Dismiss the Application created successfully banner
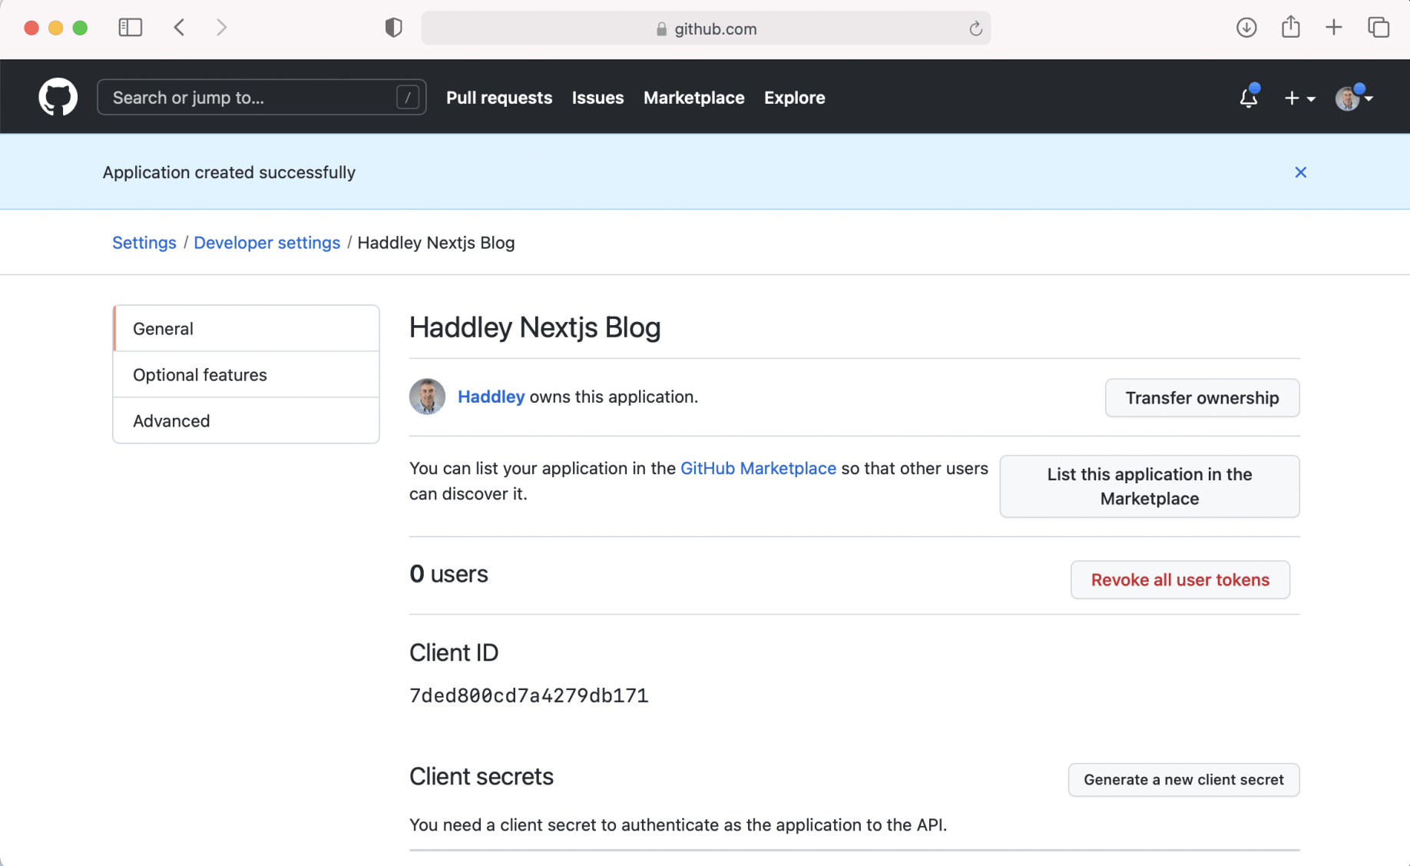Image resolution: width=1410 pixels, height=866 pixels. click(1300, 172)
